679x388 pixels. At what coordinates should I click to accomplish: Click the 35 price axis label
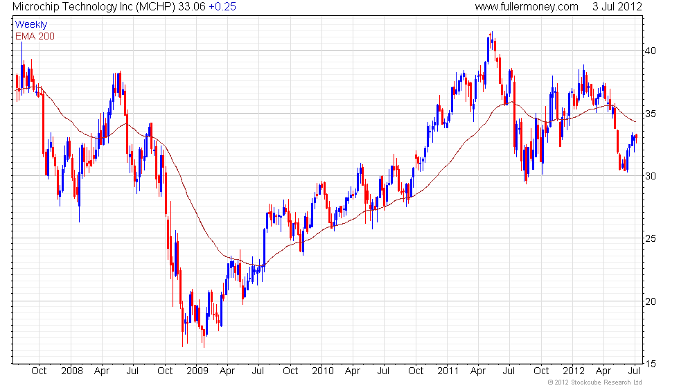650,114
